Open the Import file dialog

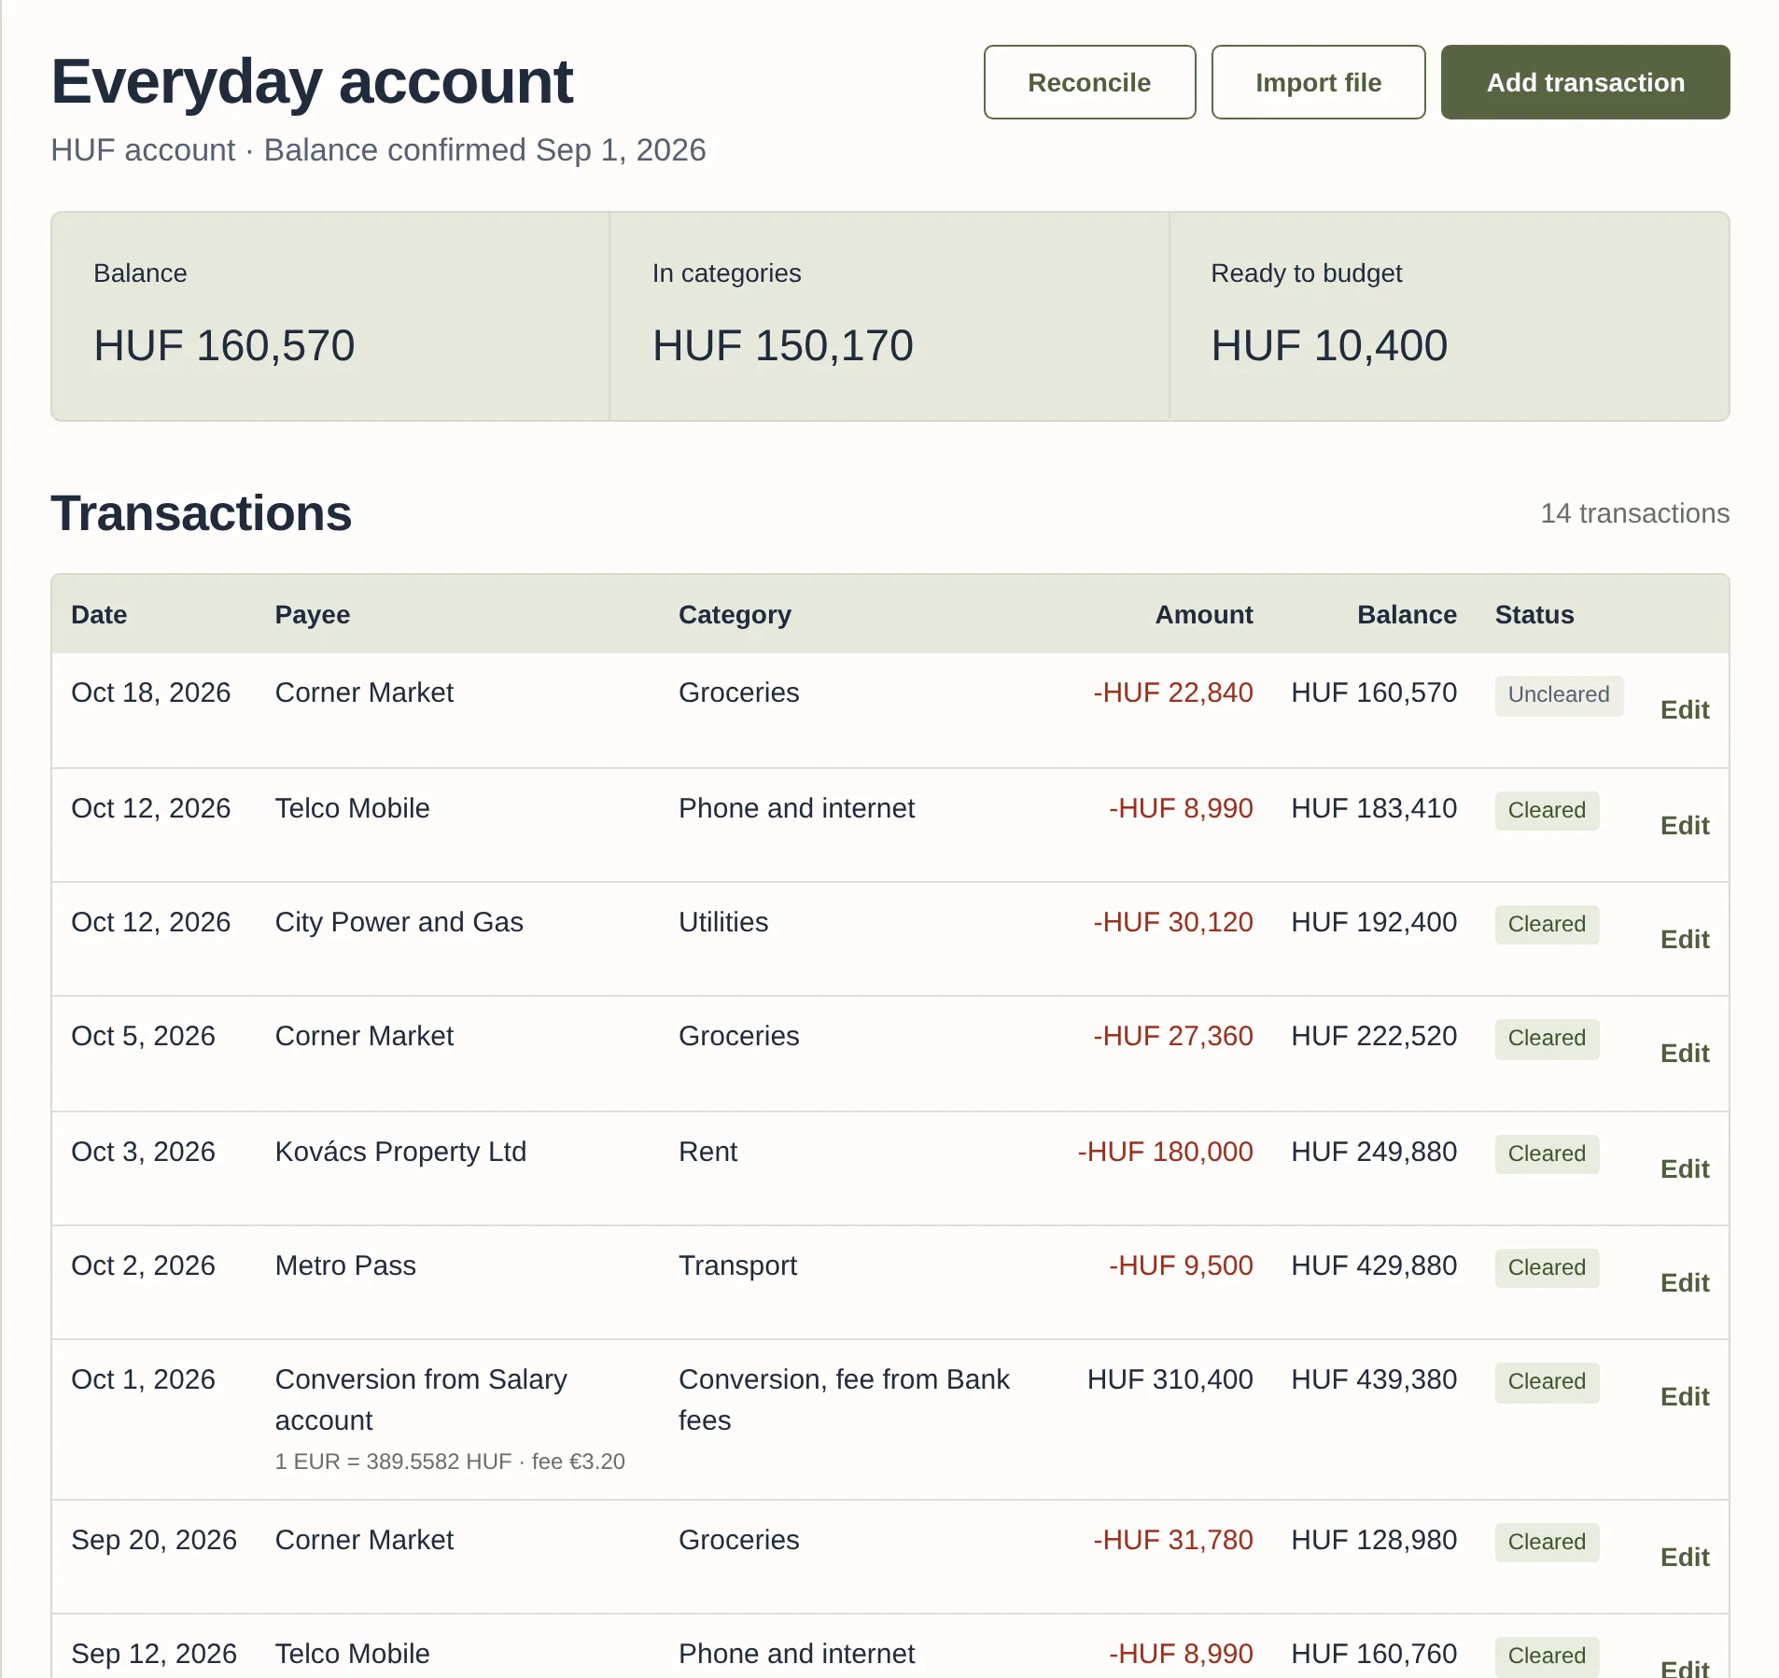click(1318, 82)
